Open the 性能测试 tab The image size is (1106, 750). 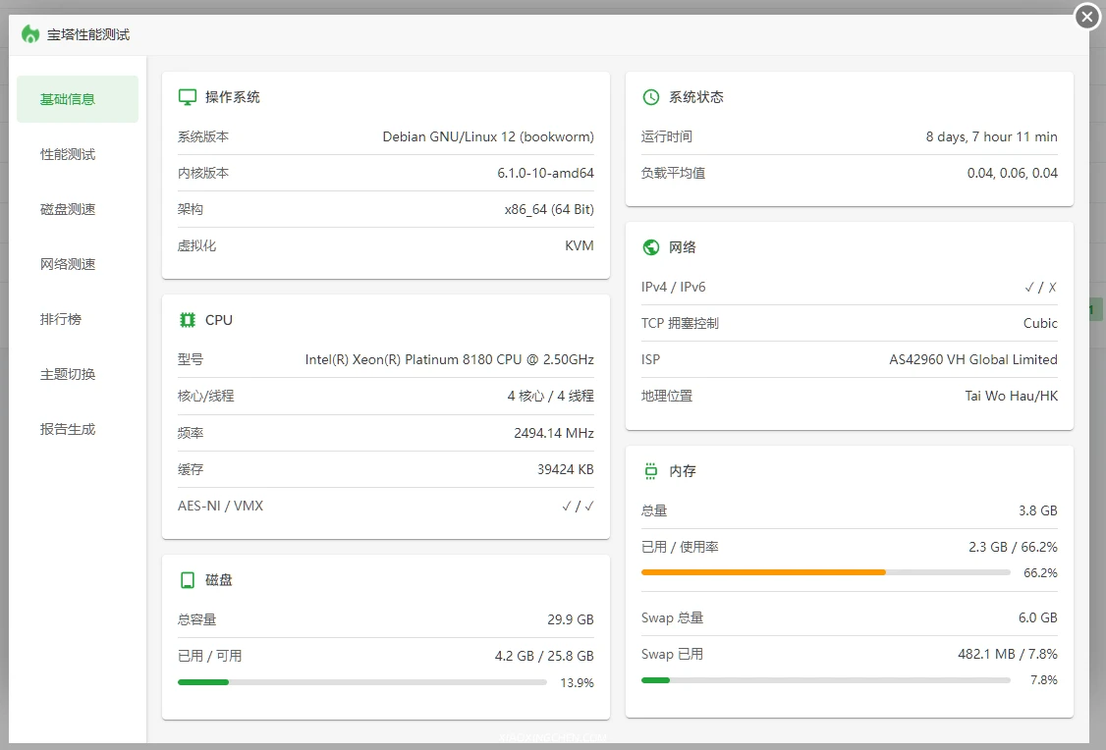click(68, 154)
